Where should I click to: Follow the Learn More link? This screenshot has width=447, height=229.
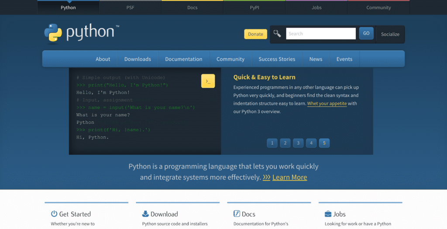click(x=290, y=177)
